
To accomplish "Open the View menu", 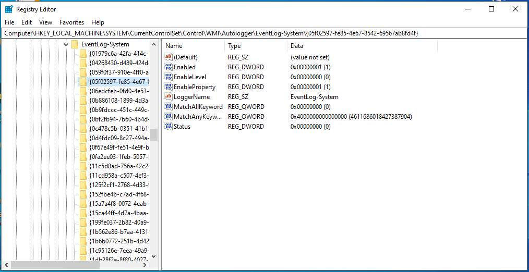I will click(x=45, y=22).
